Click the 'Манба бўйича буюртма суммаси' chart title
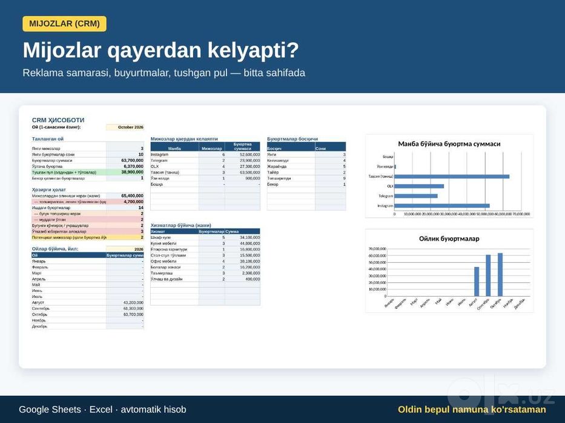 [449, 144]
